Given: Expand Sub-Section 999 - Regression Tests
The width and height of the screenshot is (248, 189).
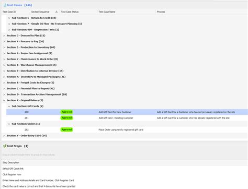Looking at the screenshot, I should pos(9,30).
